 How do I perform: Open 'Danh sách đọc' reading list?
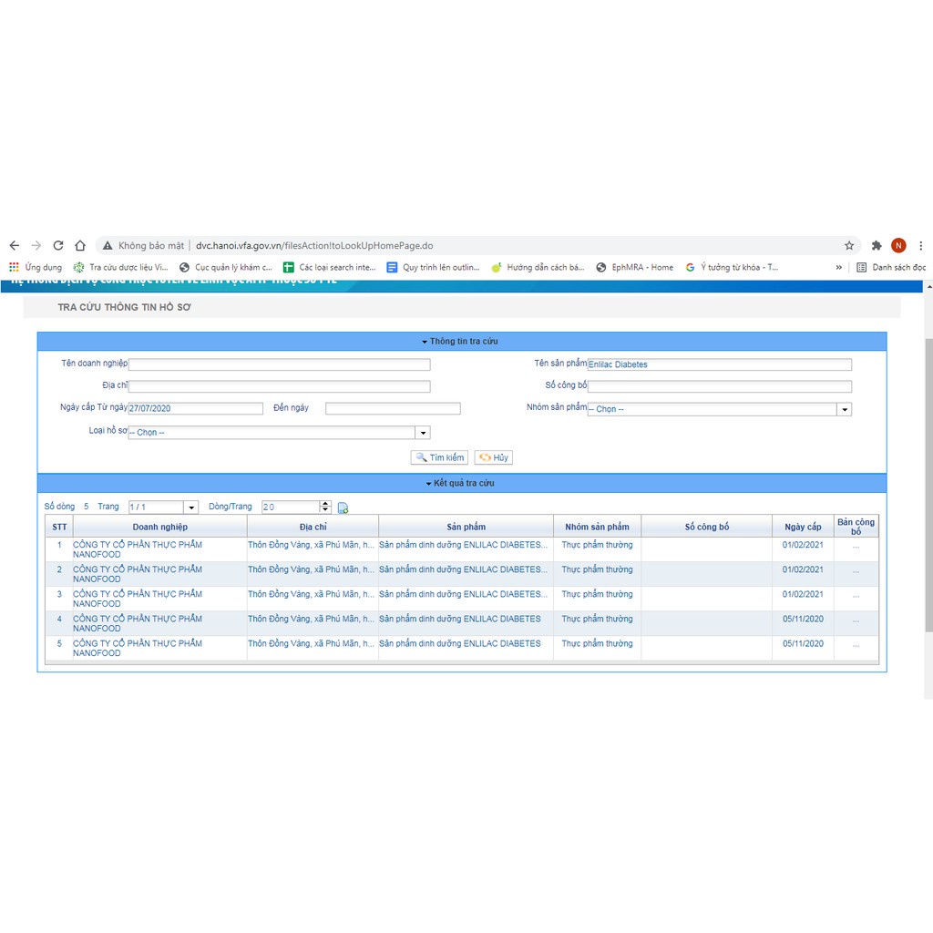pyautogui.click(x=891, y=267)
